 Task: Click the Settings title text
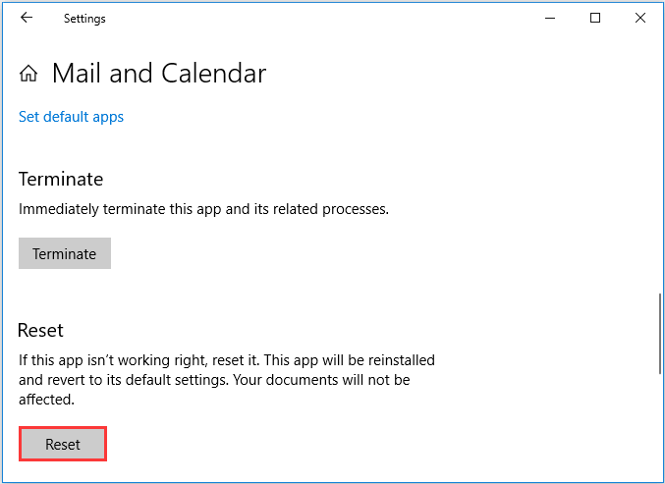[84, 19]
